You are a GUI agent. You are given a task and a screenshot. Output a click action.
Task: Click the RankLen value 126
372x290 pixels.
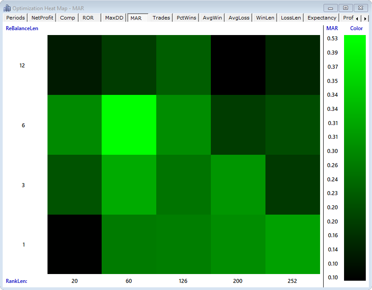click(x=183, y=281)
